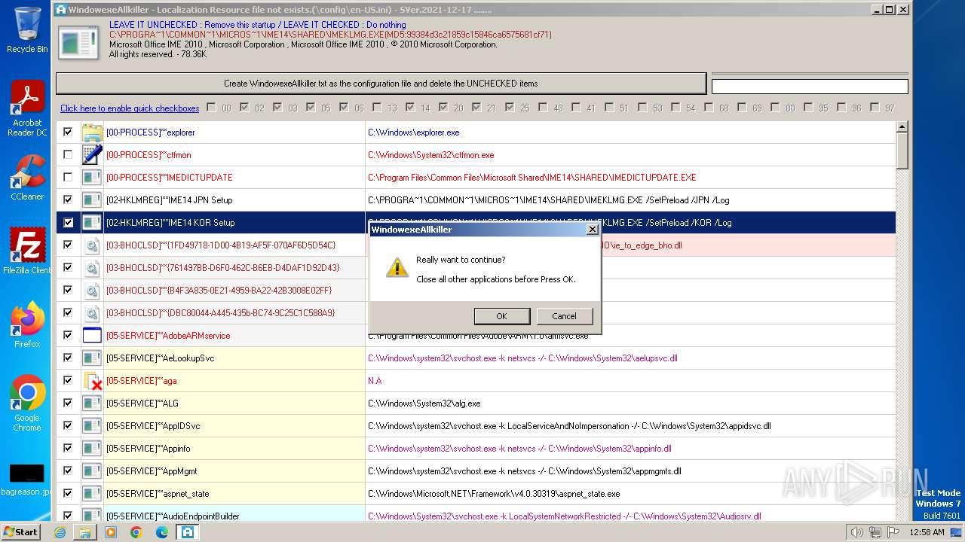The width and height of the screenshot is (965, 542).
Task: Toggle checkbox for AeLookupSvc service
Action: (68, 358)
